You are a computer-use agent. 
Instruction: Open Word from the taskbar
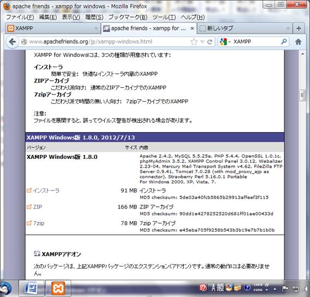click(31, 288)
